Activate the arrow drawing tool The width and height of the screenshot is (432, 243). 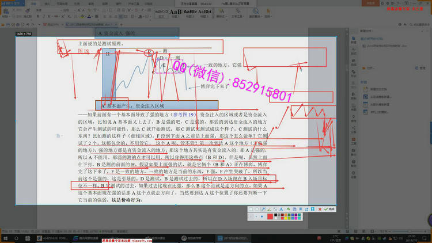click(x=264, y=209)
